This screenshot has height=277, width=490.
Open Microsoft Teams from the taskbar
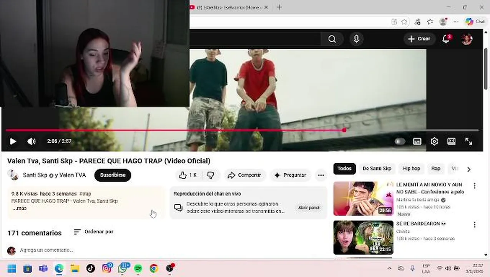pos(43,269)
